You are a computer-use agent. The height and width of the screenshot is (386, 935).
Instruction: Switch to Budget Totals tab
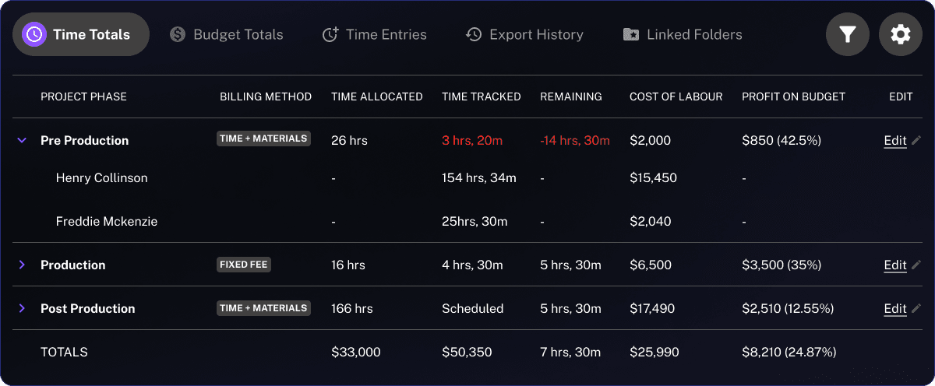tap(227, 34)
